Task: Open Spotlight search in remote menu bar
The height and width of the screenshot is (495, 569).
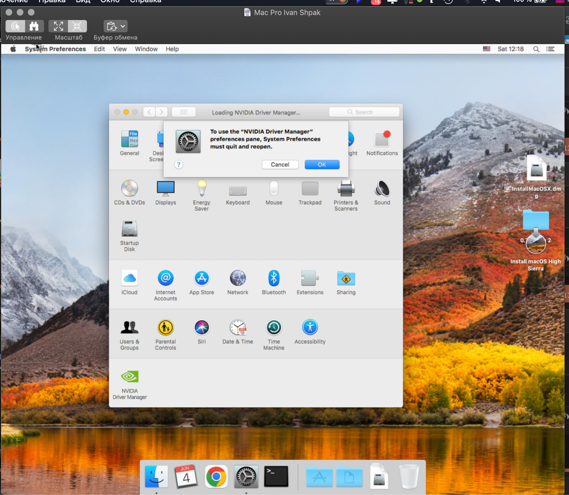Action: [x=536, y=49]
